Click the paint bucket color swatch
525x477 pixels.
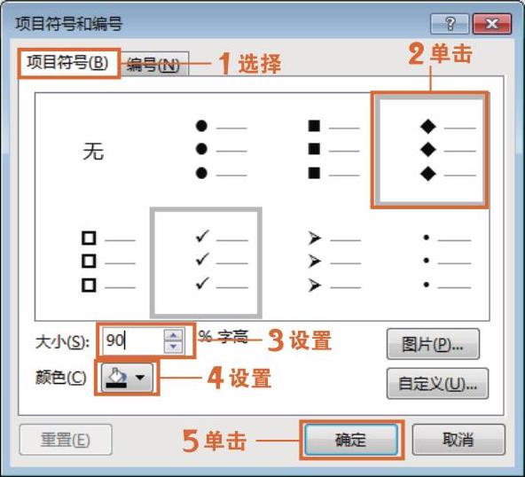(117, 377)
